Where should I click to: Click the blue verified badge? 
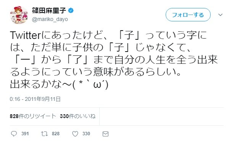(71, 11)
